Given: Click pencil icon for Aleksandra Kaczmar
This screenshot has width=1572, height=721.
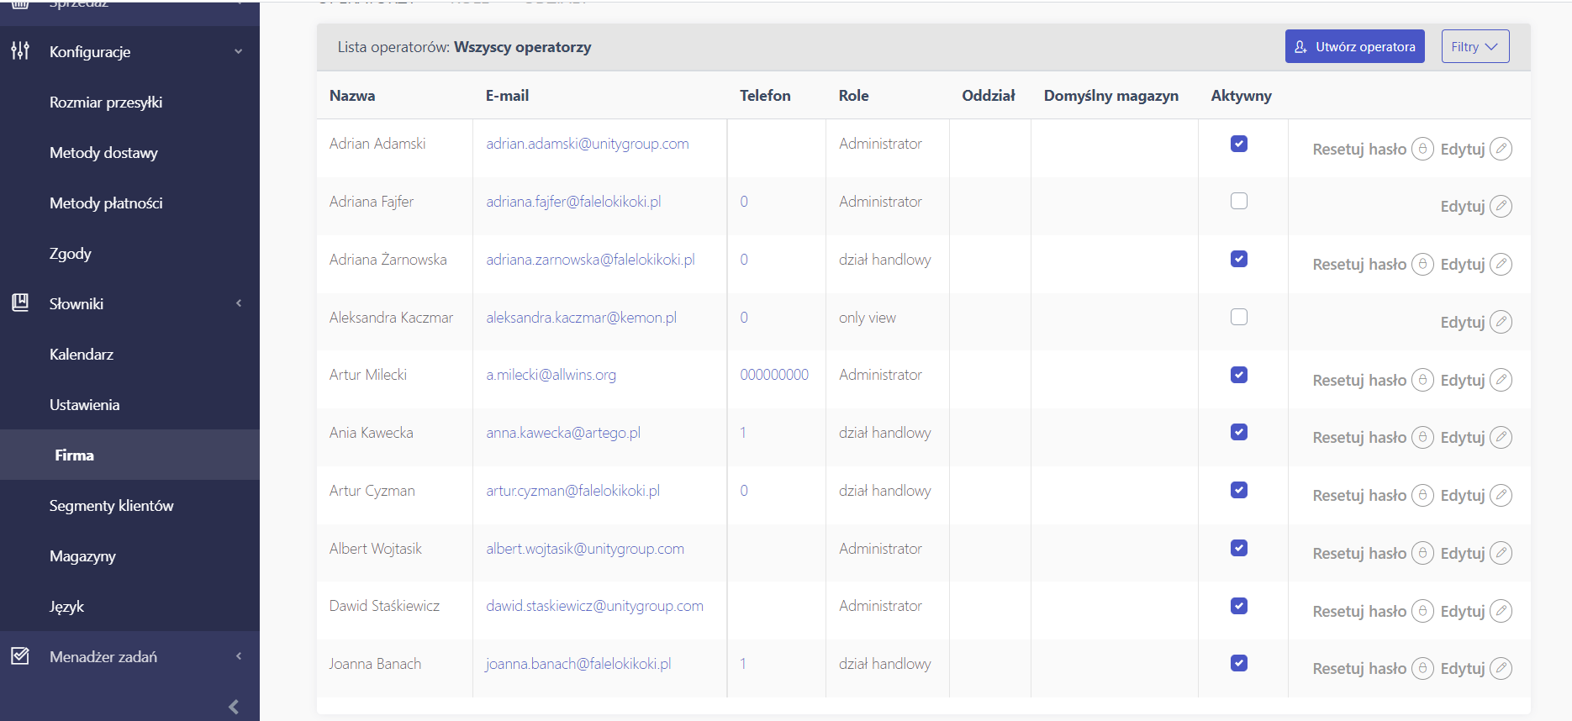Looking at the screenshot, I should [x=1501, y=322].
